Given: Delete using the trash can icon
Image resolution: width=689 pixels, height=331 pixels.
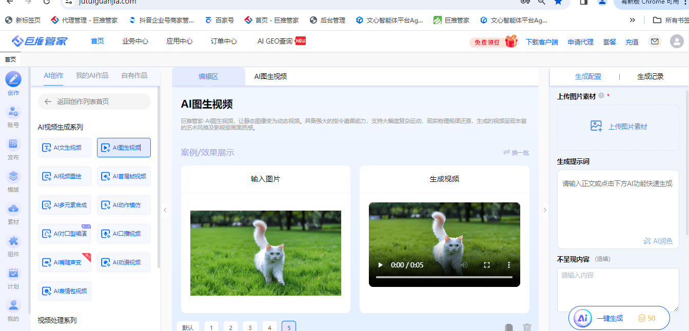Looking at the screenshot, I should pyautogui.click(x=527, y=327).
